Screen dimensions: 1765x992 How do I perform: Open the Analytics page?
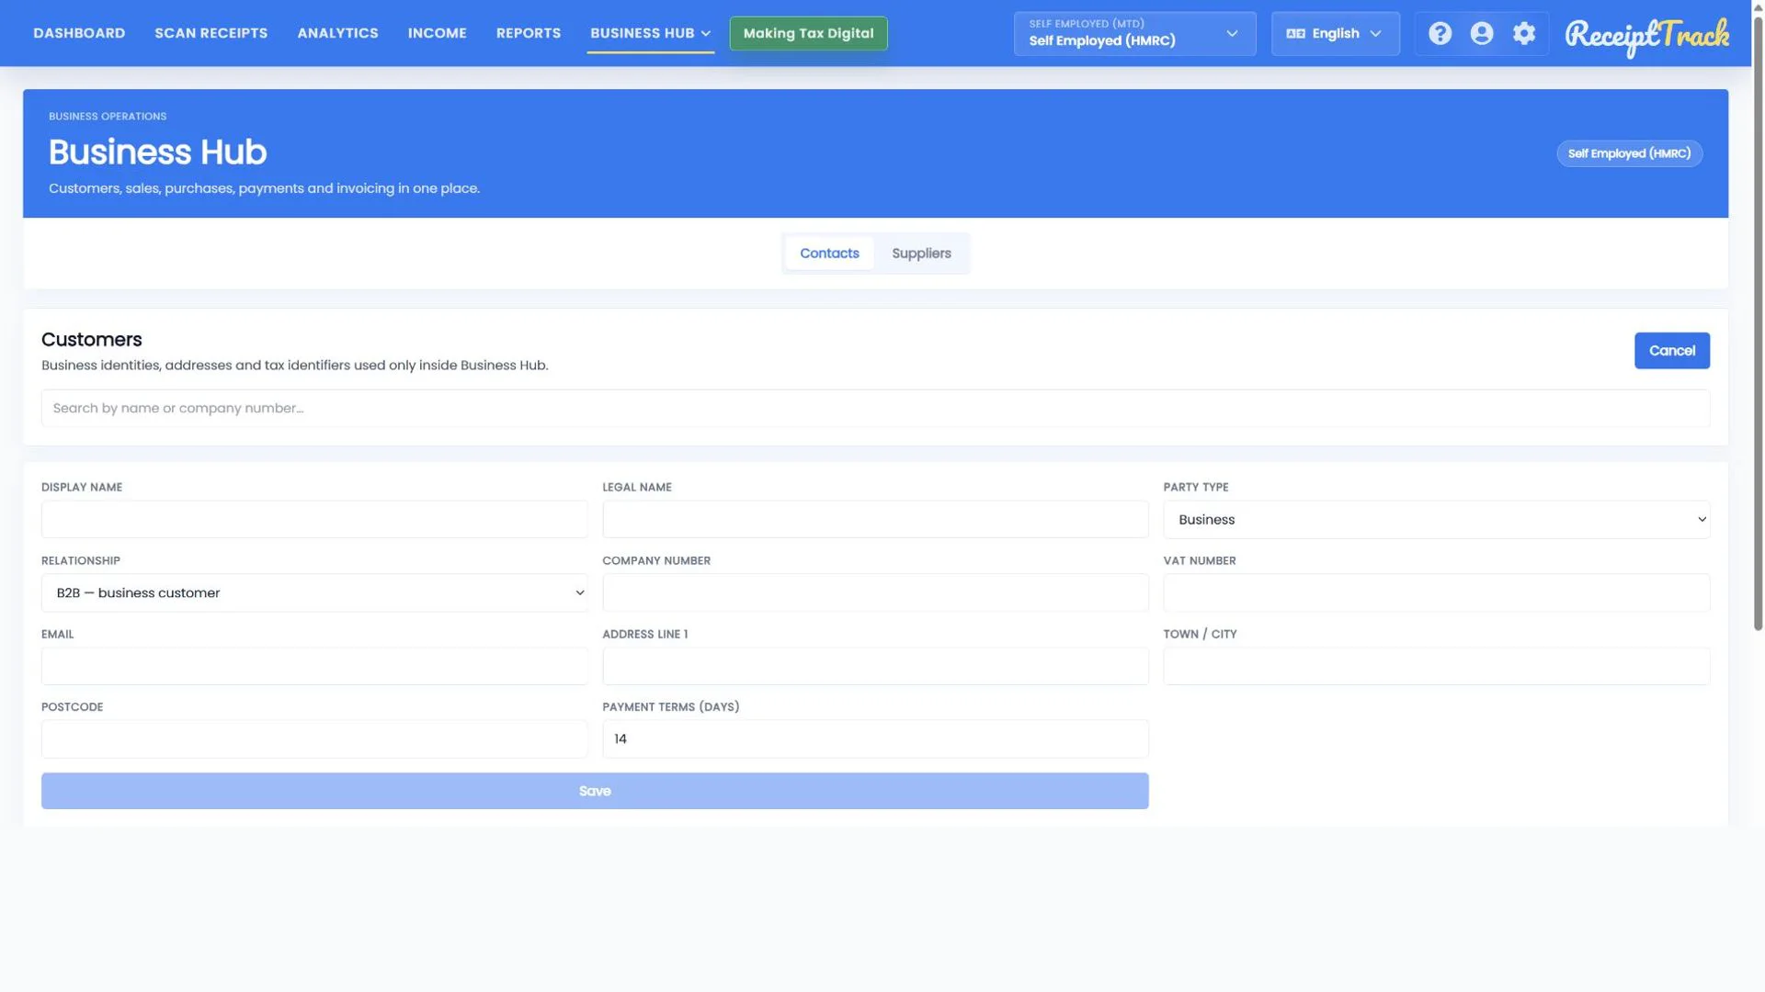click(337, 33)
